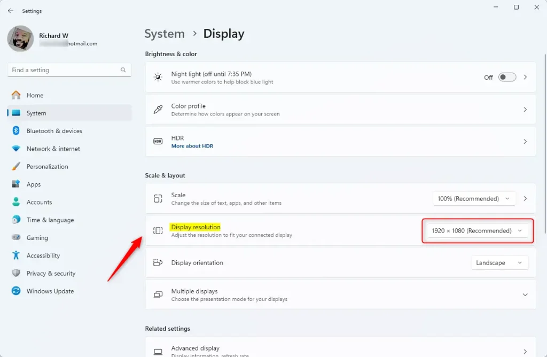Select the Gaming controller icon

click(16, 238)
